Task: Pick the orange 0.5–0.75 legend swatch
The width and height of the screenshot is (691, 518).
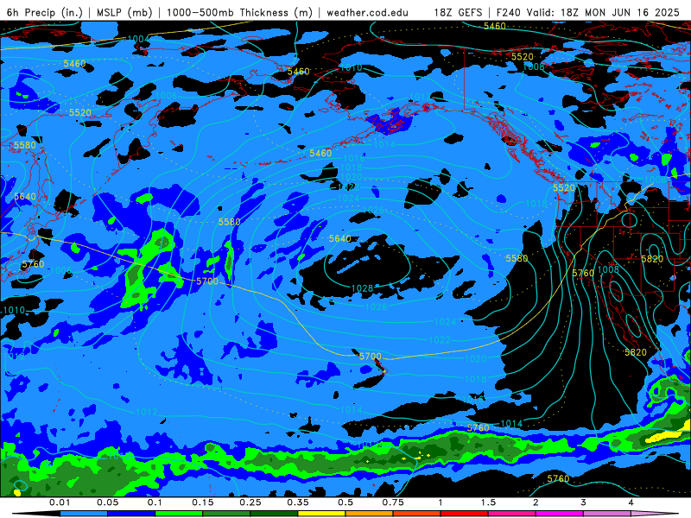Action: tap(370, 514)
